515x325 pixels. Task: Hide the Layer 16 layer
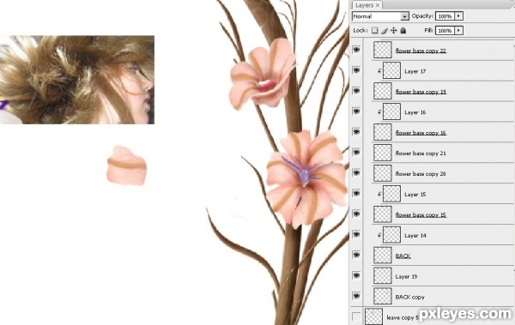pyautogui.click(x=356, y=111)
